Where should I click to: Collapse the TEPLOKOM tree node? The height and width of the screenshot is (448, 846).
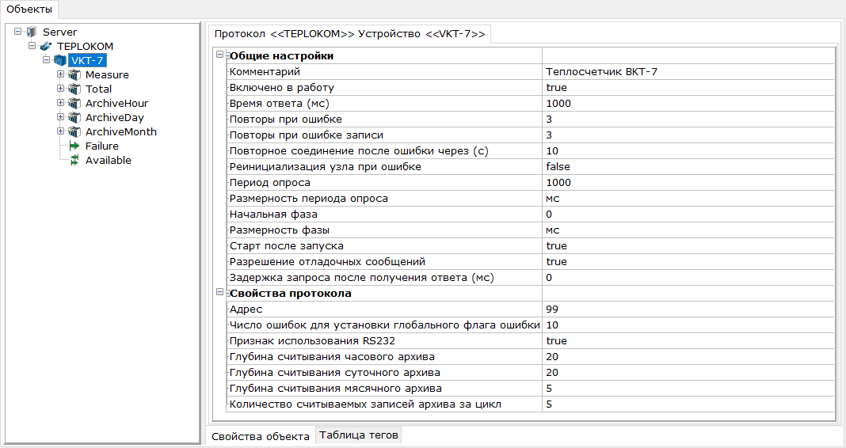32,45
